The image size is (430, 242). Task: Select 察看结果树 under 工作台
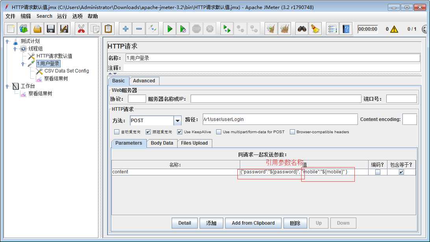pos(40,94)
